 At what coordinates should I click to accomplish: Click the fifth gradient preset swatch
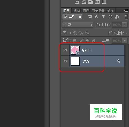[104, 2]
